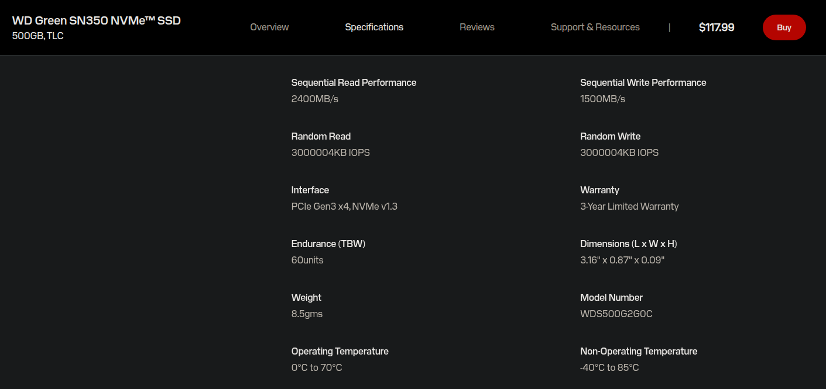Image resolution: width=826 pixels, height=389 pixels.
Task: Click the 500GB, TLC subtitle
Action: (x=38, y=36)
